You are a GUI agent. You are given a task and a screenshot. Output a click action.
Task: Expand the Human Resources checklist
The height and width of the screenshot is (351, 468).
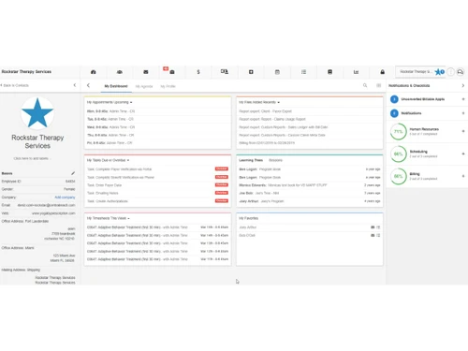[463, 131]
